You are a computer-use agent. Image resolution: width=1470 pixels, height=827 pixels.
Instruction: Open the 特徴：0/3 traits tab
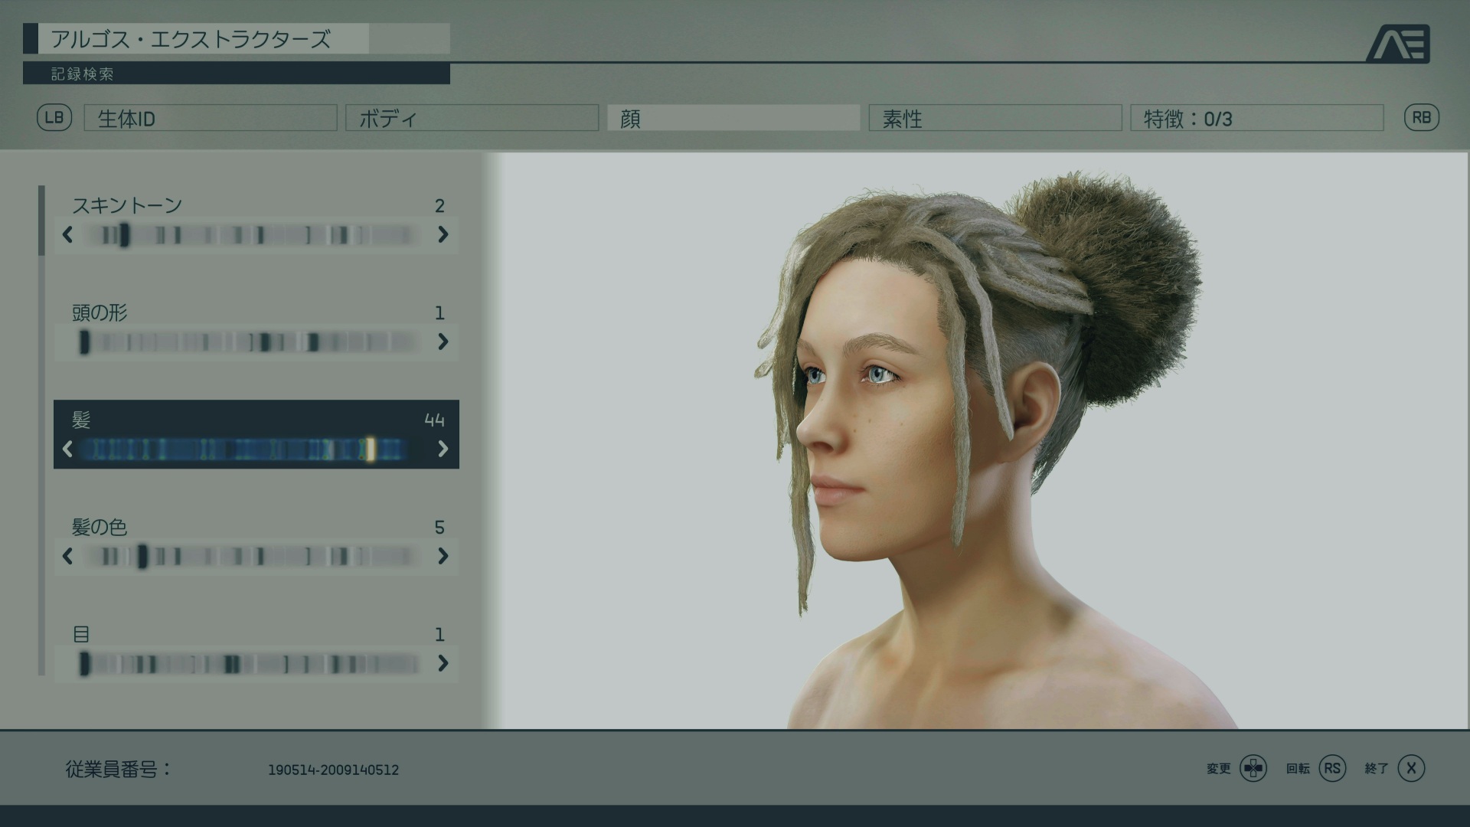tap(1256, 119)
